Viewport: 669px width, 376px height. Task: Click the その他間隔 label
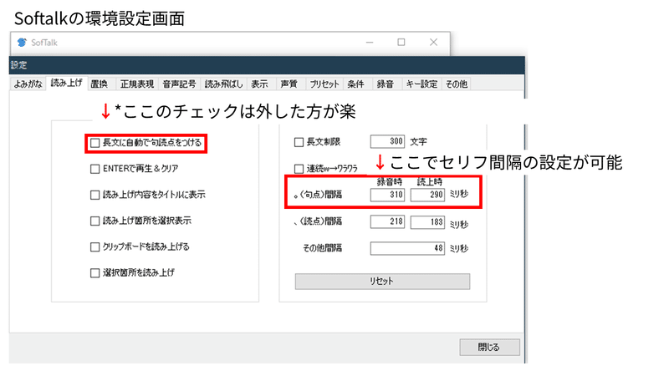(323, 248)
